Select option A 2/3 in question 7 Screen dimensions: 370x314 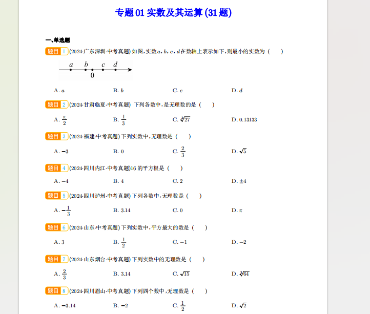click(60, 274)
